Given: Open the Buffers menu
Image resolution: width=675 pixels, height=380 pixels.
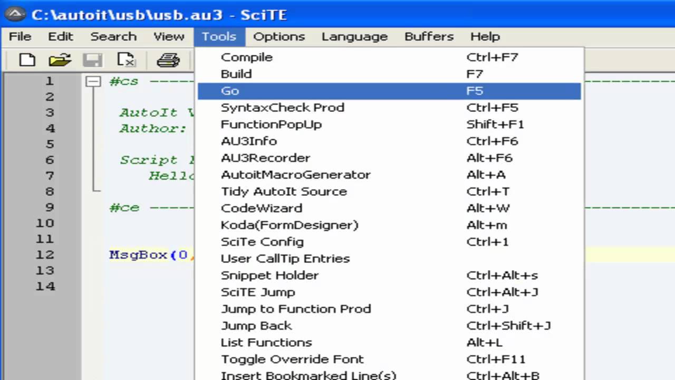Looking at the screenshot, I should click(x=429, y=36).
